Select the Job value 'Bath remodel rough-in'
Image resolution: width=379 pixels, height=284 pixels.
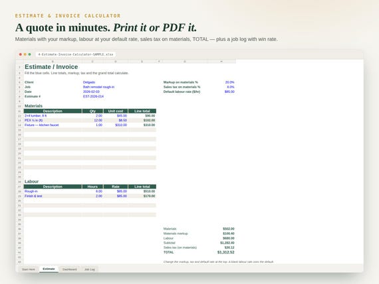coord(98,87)
